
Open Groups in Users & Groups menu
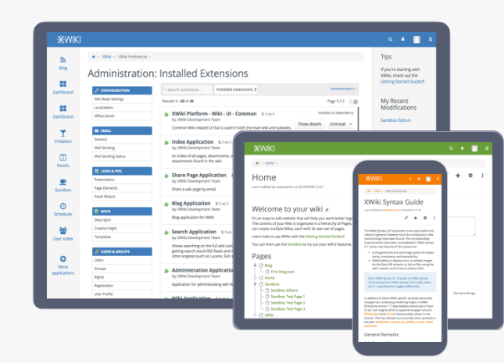coord(122,269)
